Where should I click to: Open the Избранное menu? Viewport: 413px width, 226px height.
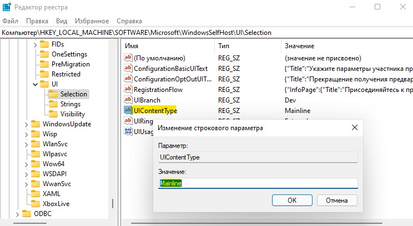(x=92, y=21)
